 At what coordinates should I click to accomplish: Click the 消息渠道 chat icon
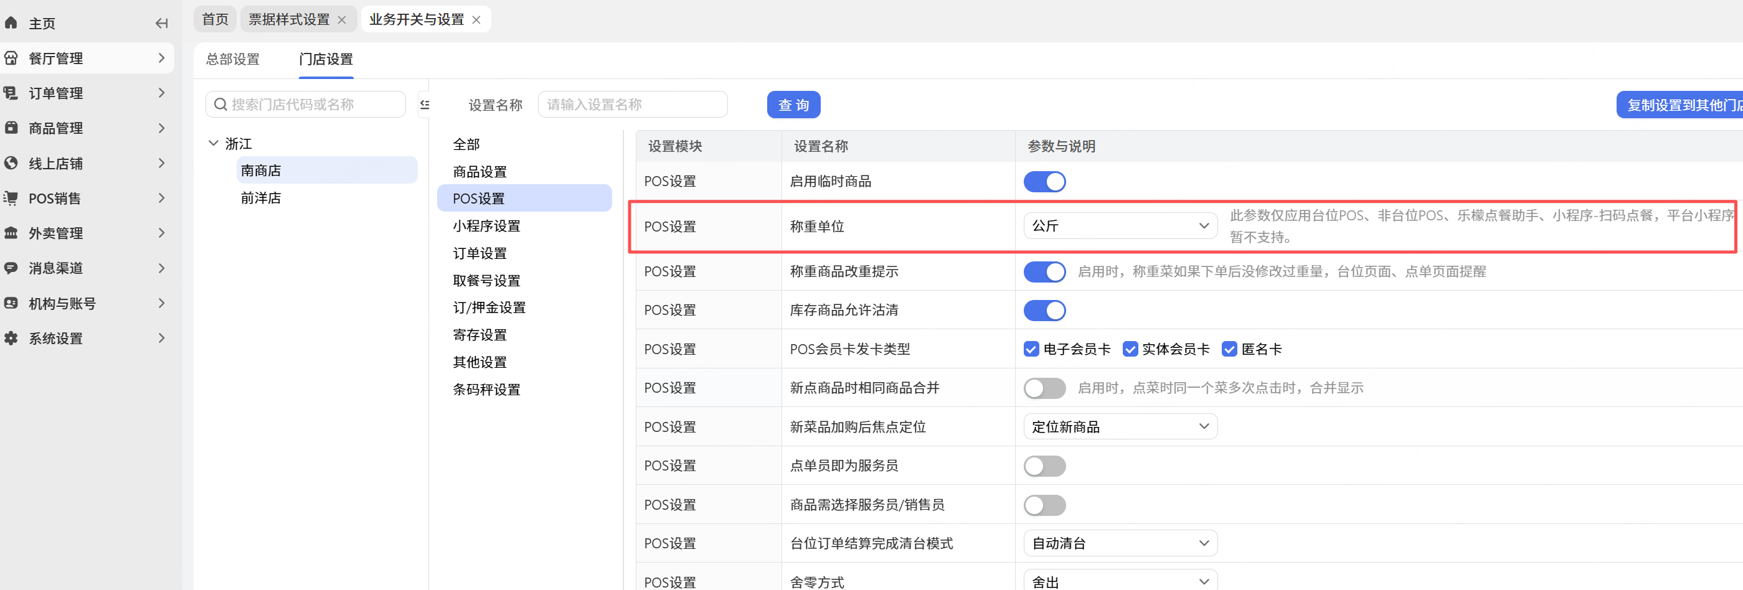point(11,268)
